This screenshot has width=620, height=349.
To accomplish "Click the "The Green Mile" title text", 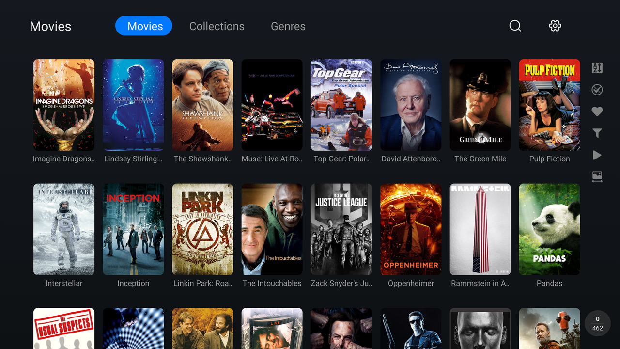I will click(480, 159).
